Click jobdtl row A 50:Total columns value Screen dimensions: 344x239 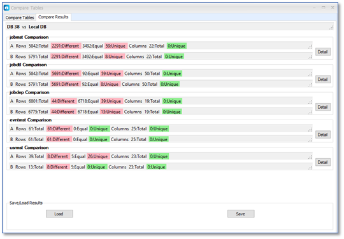pyautogui.click(x=152, y=74)
